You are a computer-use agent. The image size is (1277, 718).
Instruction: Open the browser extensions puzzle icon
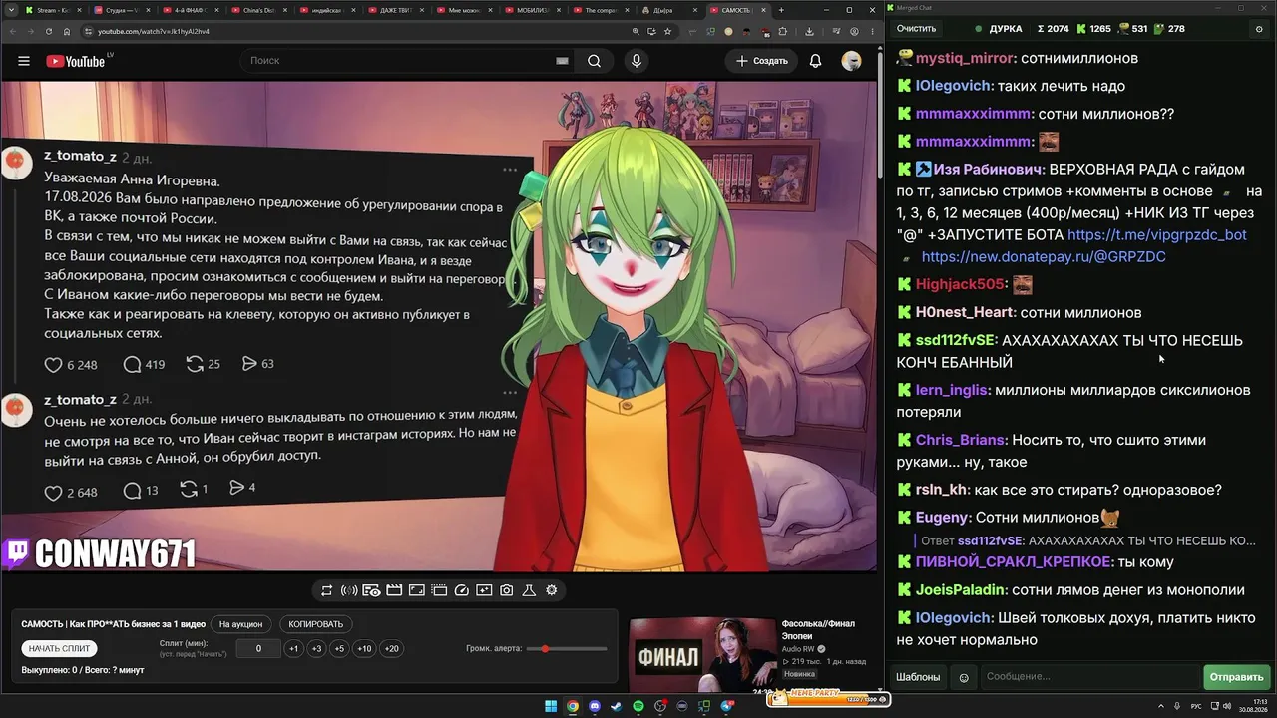pos(785,31)
